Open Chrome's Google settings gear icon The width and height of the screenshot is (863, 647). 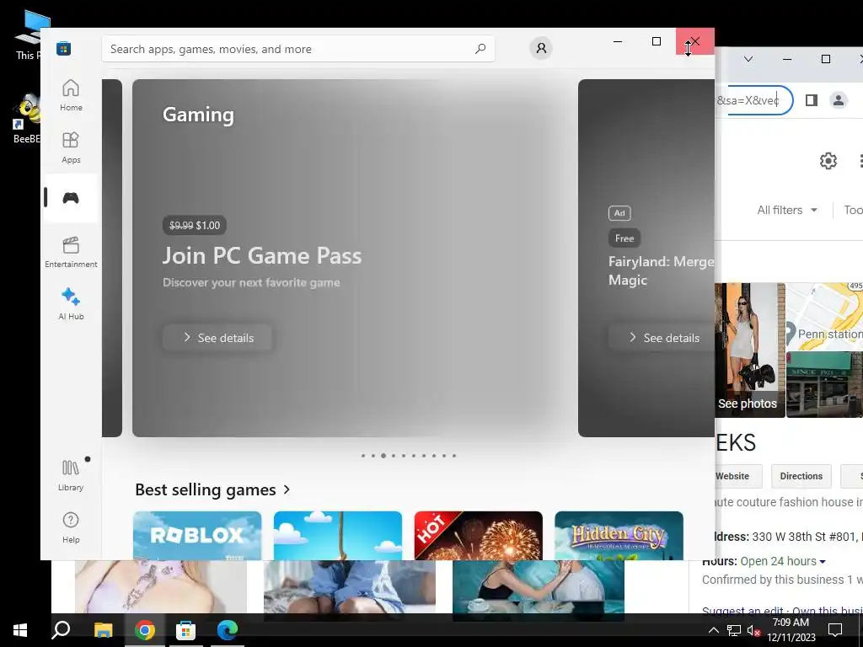tap(828, 161)
